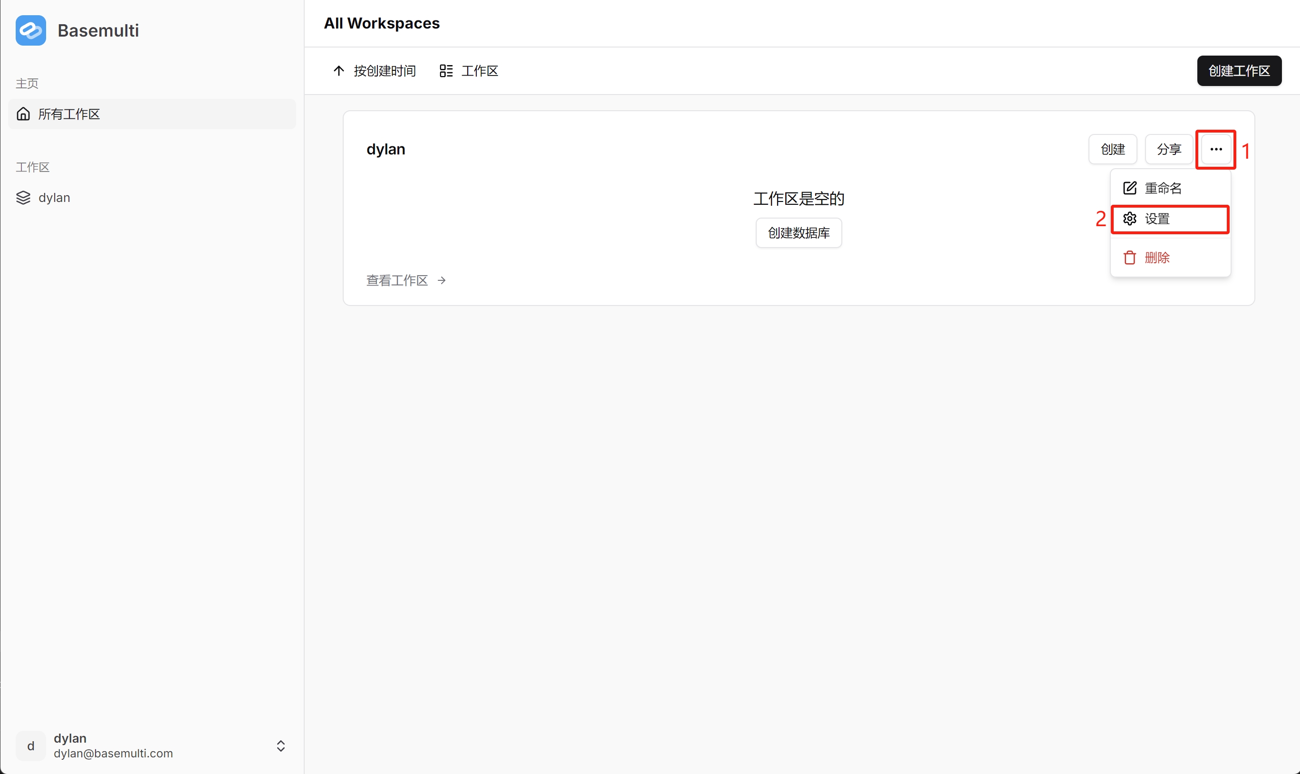The width and height of the screenshot is (1300, 774).
Task: Click the home icon beside 所有工作区
Action: [x=23, y=114]
